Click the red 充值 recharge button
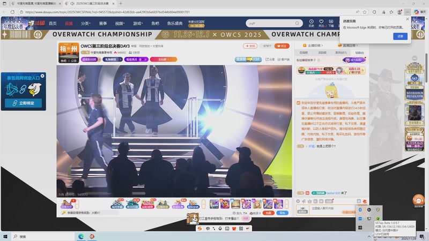 pyautogui.click(x=269, y=213)
